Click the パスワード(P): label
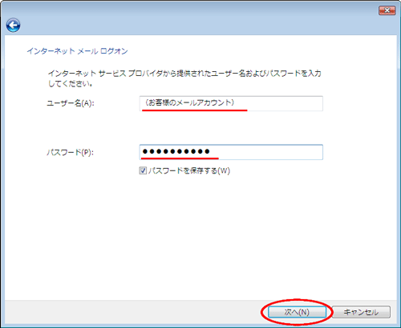Screen dimensions: 401x328 (x=71, y=152)
